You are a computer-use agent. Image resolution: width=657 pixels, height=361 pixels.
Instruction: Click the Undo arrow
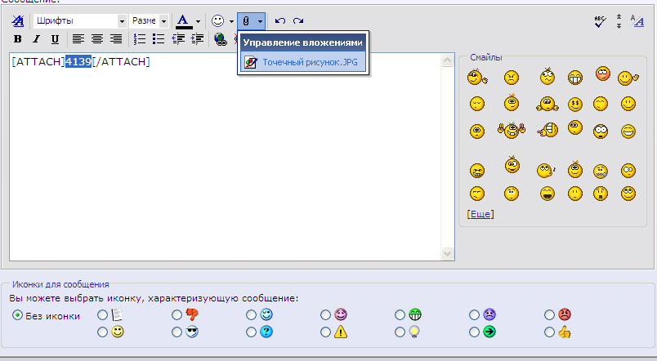pos(281,20)
